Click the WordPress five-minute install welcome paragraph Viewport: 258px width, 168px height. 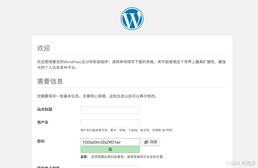pyautogui.click(x=132, y=65)
